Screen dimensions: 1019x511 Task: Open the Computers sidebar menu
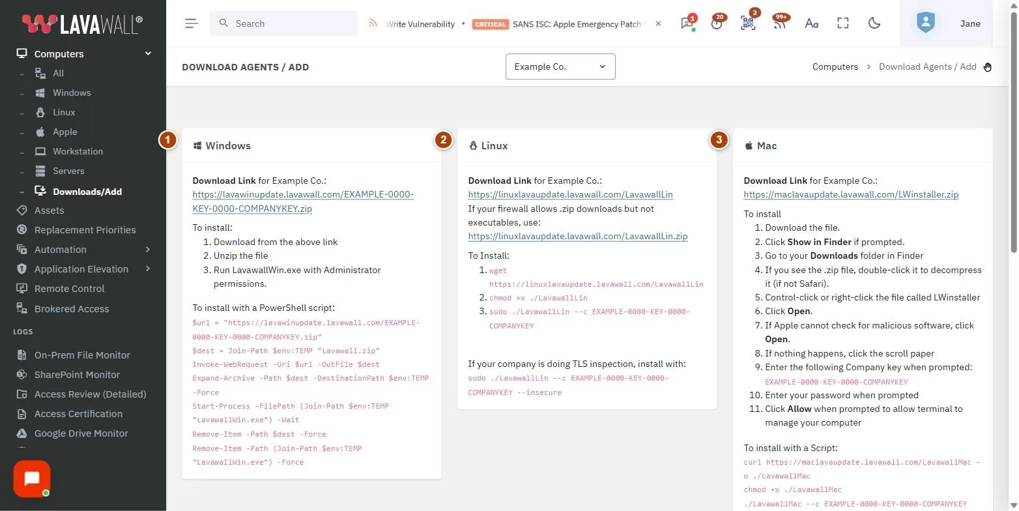59,53
